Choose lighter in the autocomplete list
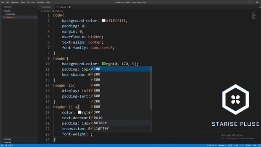The image size is (261, 147). (121, 128)
